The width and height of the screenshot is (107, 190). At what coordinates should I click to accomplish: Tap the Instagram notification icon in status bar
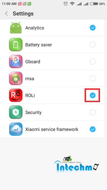point(20,4)
